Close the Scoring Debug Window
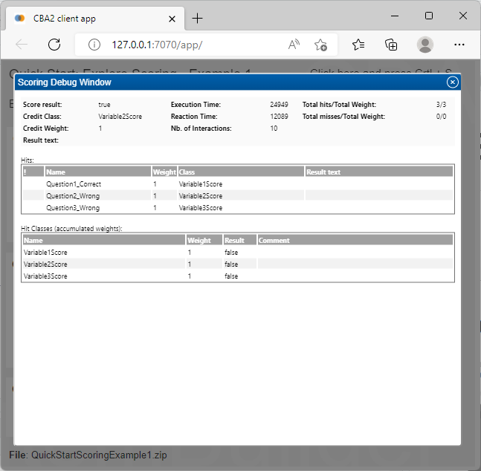 pos(452,82)
